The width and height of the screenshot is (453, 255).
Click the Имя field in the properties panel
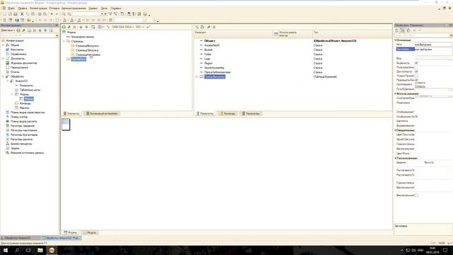(433, 45)
